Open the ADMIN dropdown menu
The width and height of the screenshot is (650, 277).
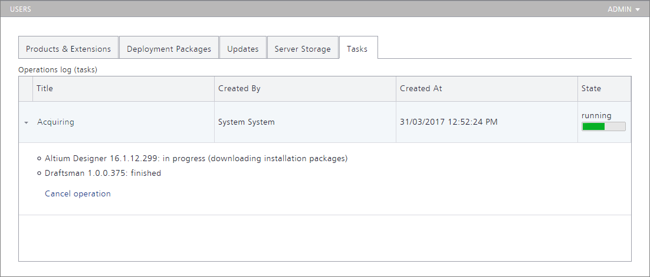[623, 9]
